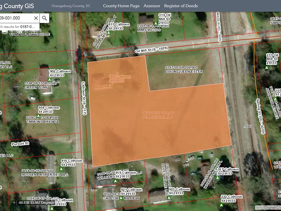281x211 pixels.
Task: Click parcel number 0187-05-09-006.000
Action: [x=181, y=67]
